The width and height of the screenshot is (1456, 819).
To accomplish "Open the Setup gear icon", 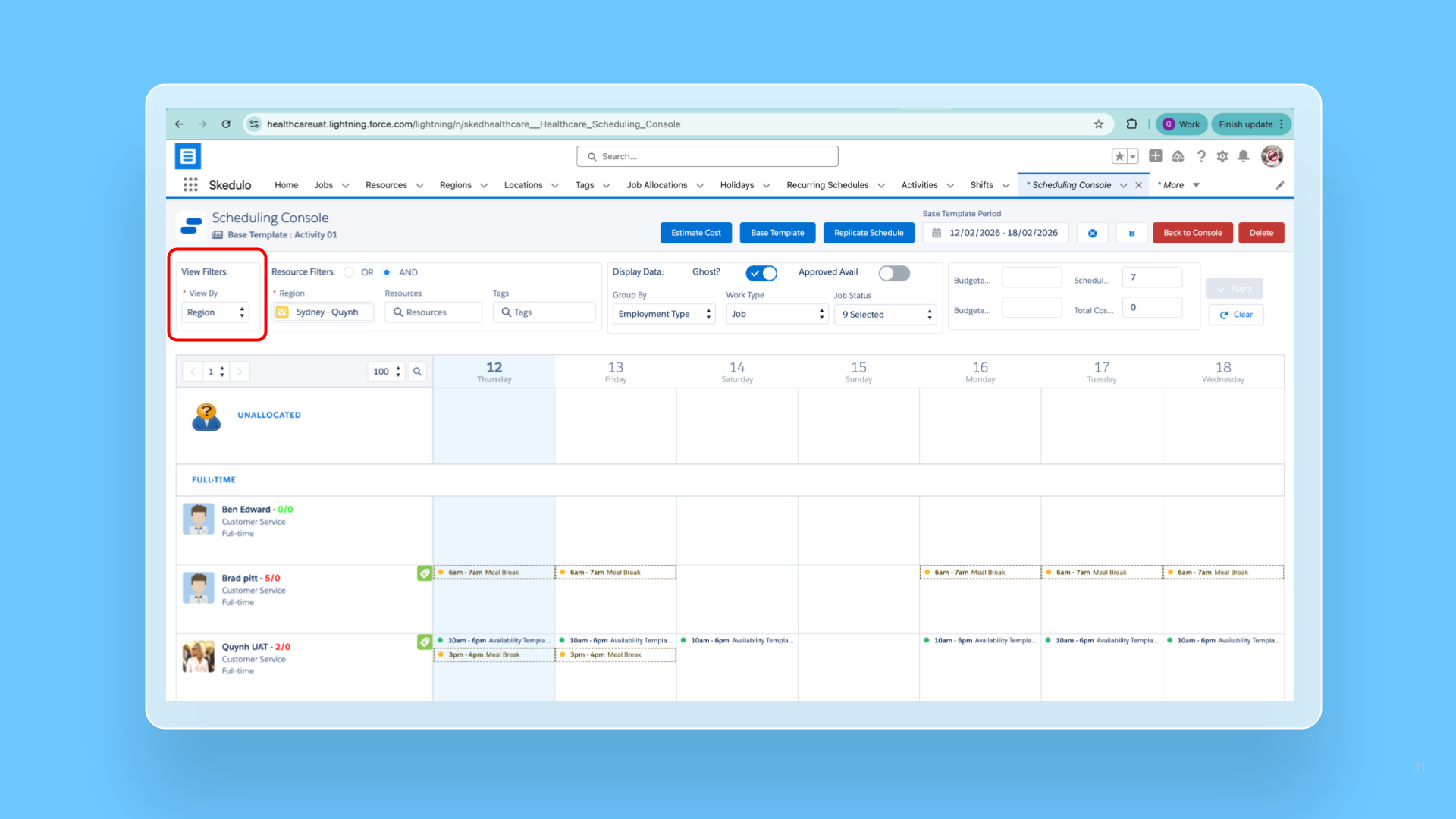I will [x=1222, y=156].
